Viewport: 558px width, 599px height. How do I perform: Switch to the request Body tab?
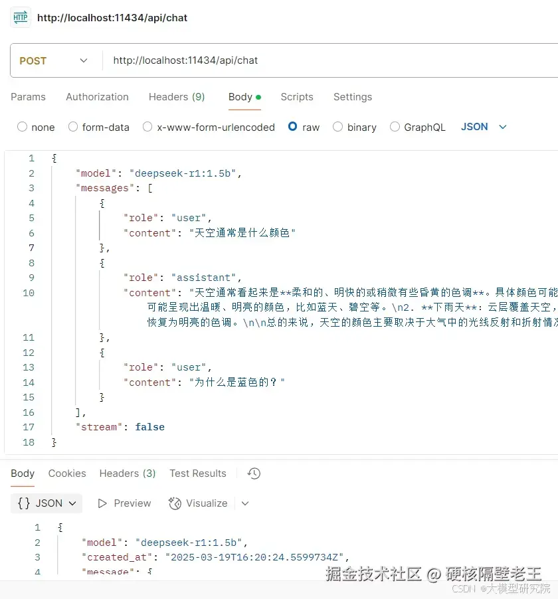[244, 97]
